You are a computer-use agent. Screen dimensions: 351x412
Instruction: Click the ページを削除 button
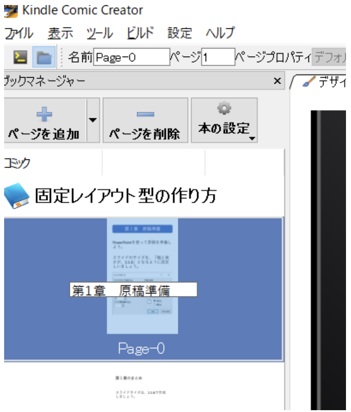pyautogui.click(x=145, y=120)
